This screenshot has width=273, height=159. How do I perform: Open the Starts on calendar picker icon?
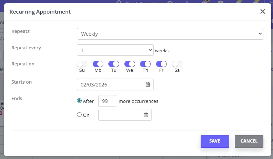pos(148,84)
